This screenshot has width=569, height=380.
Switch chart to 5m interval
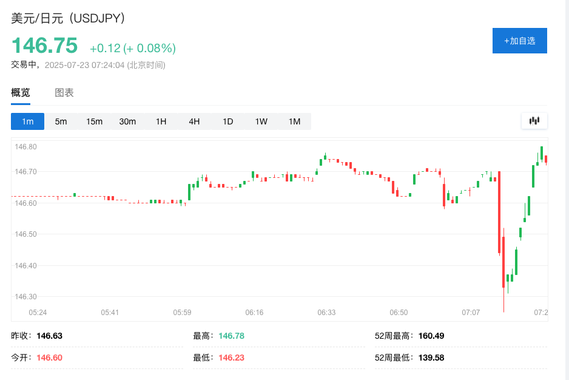click(61, 121)
